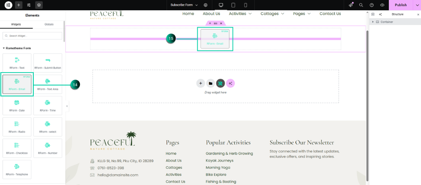
Task: Click the AI sparkle button in canvas
Action: [x=230, y=83]
